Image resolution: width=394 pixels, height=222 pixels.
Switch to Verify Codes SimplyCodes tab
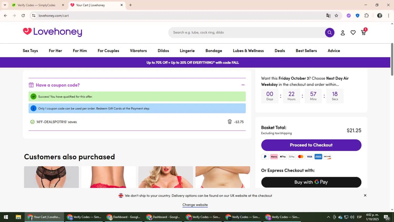coord(37,5)
